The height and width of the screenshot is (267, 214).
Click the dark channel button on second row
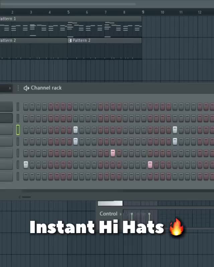tap(6, 118)
